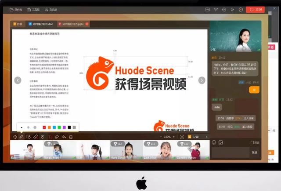Screen dimensions: 281x191
Task: Select the smallest pen size dot
Action: 22,127
